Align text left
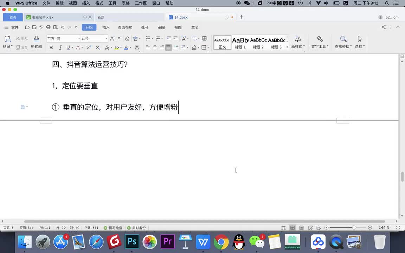 pos(148,47)
